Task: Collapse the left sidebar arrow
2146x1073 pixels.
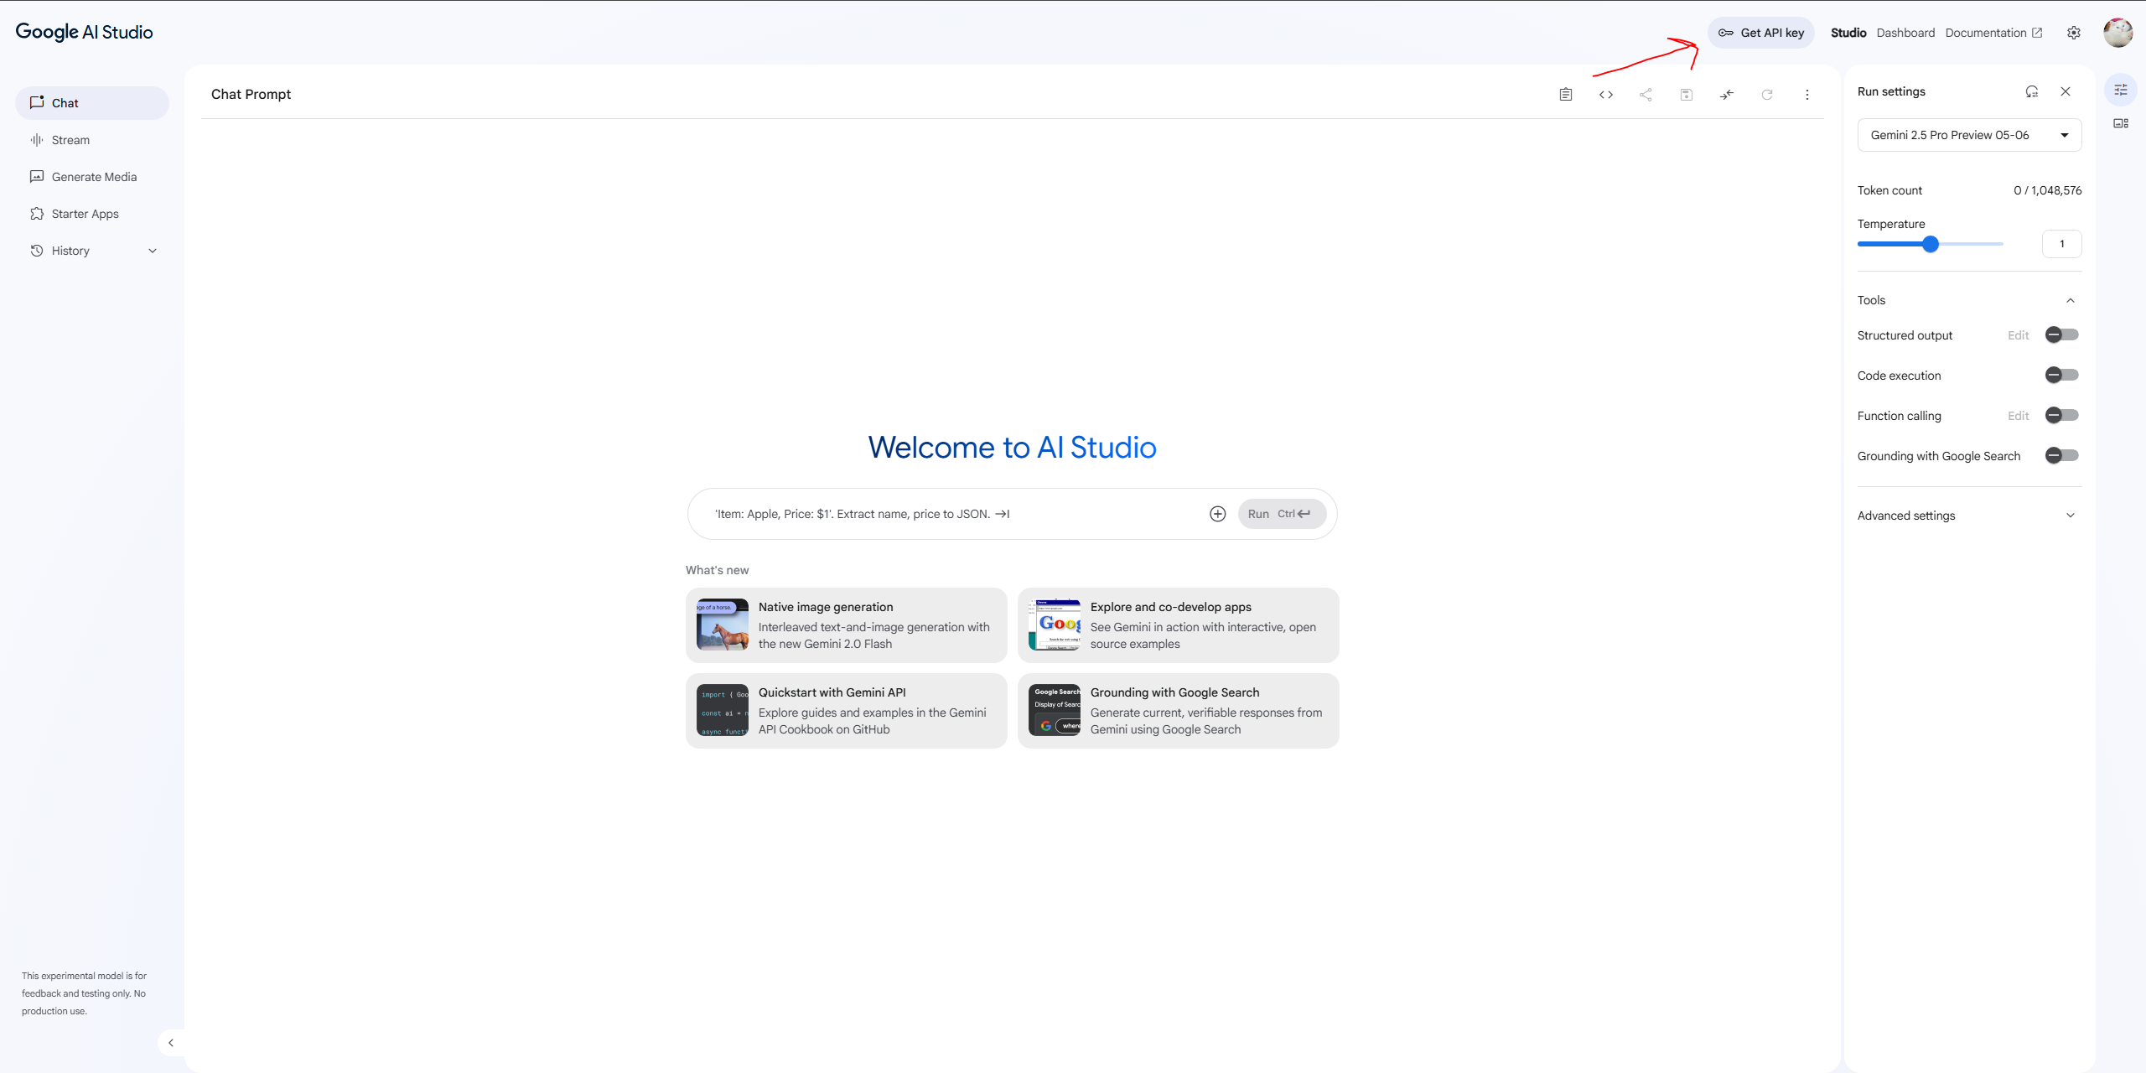Action: (171, 1043)
